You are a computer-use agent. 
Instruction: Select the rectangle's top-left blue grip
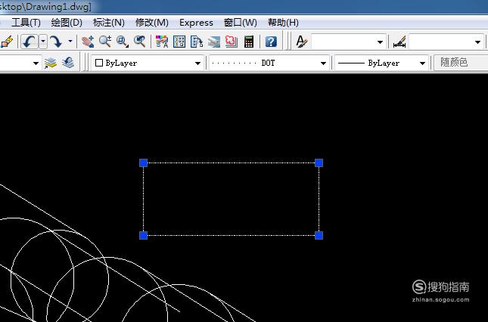click(x=143, y=163)
